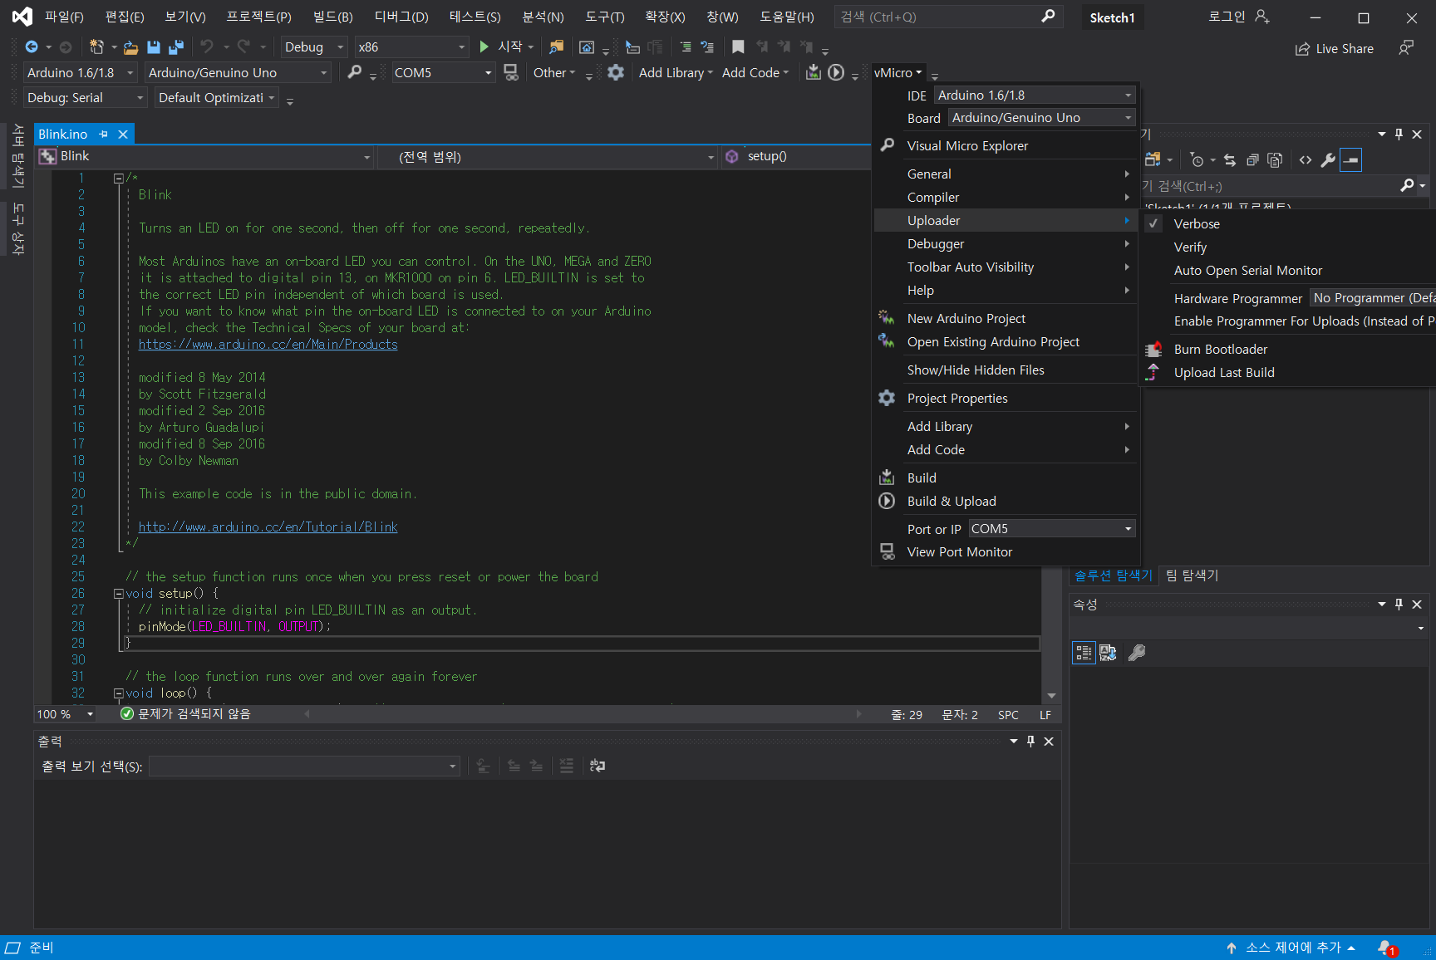
Task: Open the COM5 port dropdown in toolbar
Action: pyautogui.click(x=442, y=73)
